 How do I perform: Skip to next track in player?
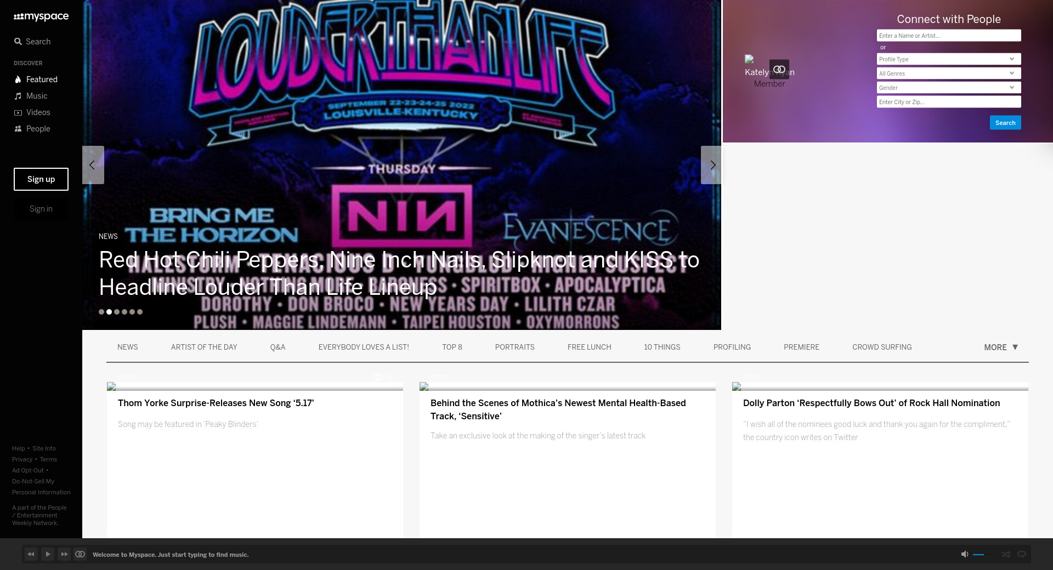point(64,554)
